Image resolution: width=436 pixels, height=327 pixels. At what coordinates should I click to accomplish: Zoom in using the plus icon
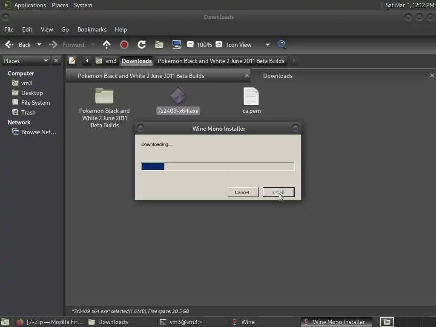pyautogui.click(x=219, y=44)
